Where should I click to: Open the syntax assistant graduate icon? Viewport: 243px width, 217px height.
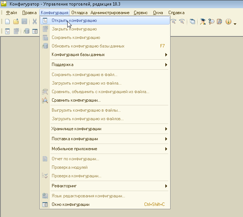point(203,22)
